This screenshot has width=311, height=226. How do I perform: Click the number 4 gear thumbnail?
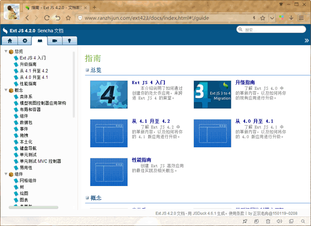tap(109, 95)
